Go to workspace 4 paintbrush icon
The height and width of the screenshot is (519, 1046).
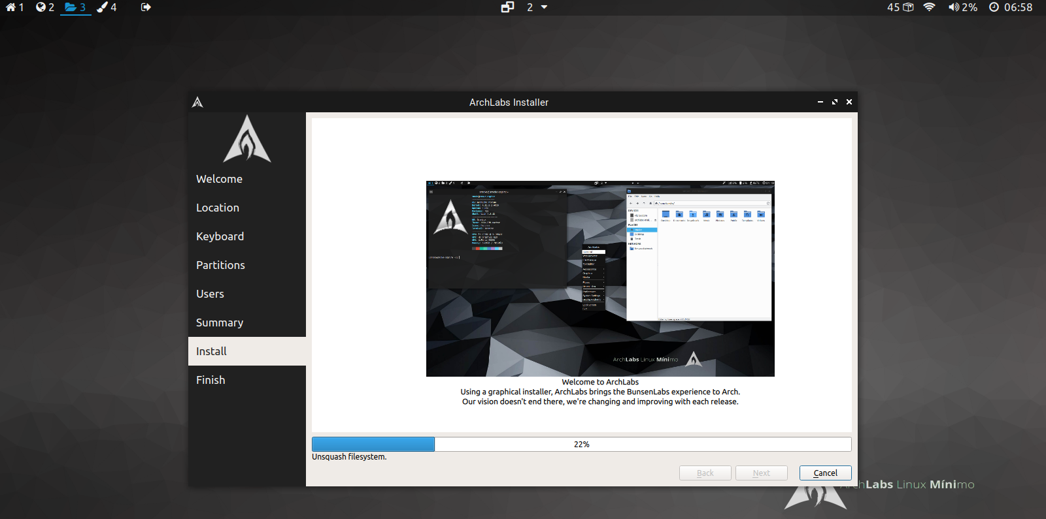pos(103,7)
